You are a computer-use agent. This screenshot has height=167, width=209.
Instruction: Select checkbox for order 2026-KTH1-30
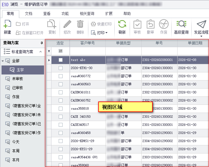point(60,68)
